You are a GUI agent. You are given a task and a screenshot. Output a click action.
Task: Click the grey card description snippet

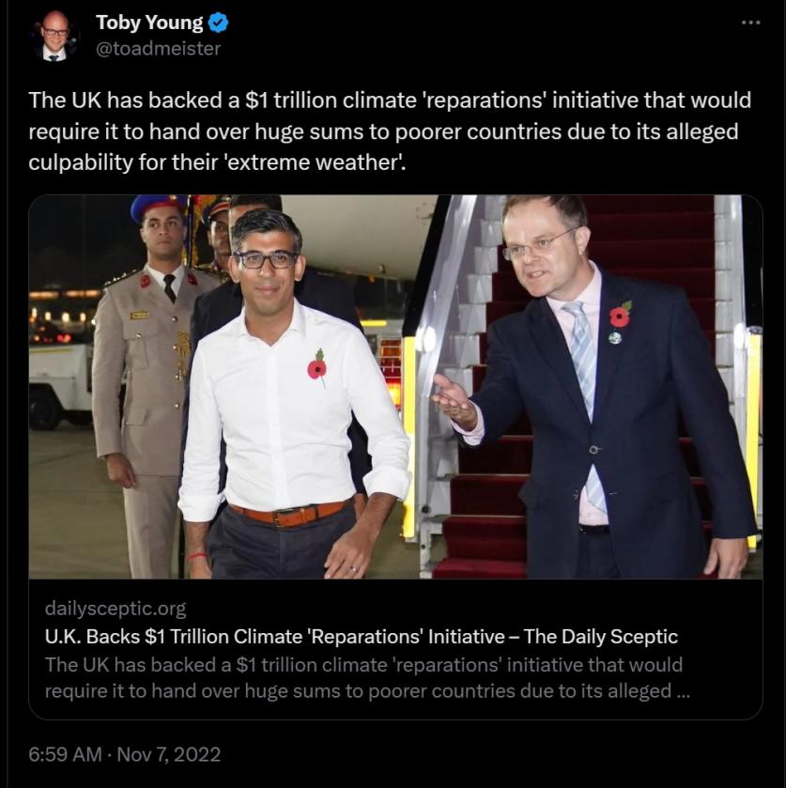(367, 677)
